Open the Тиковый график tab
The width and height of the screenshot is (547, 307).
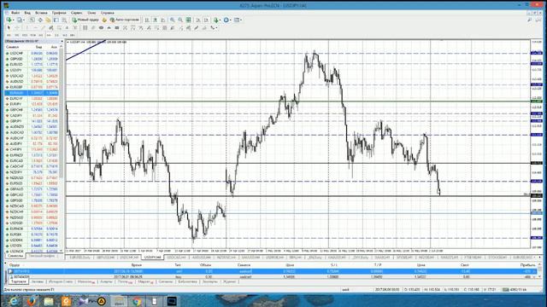point(41,256)
